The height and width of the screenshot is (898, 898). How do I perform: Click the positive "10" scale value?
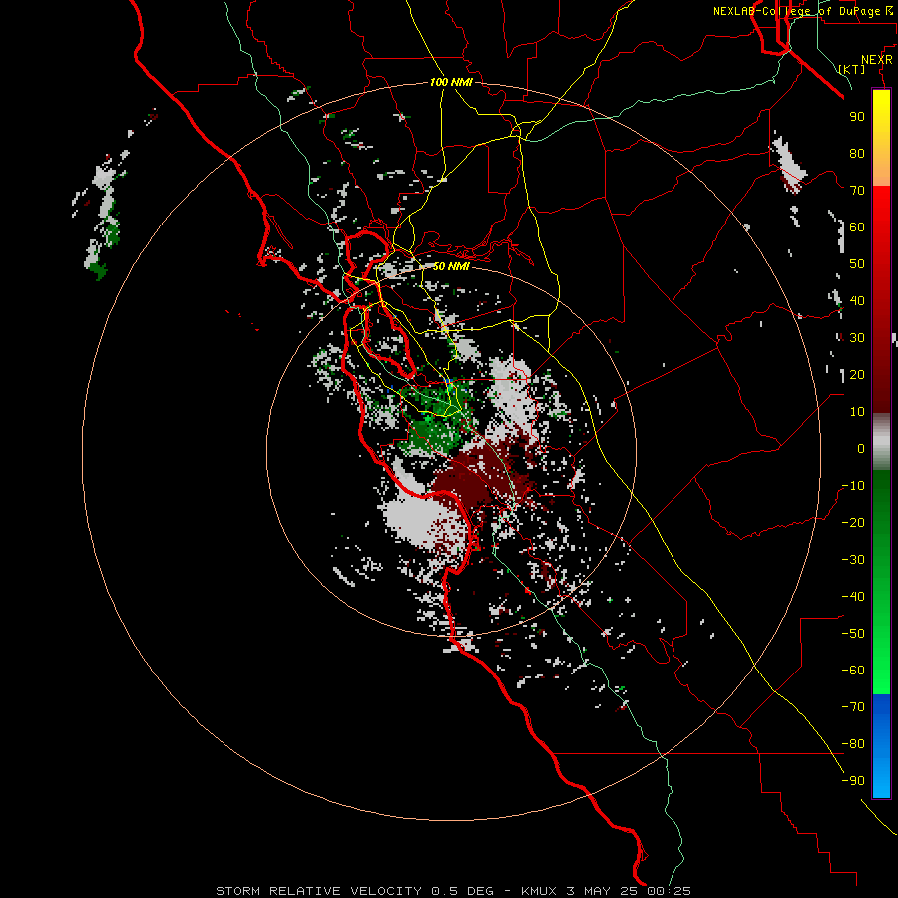pos(857,412)
